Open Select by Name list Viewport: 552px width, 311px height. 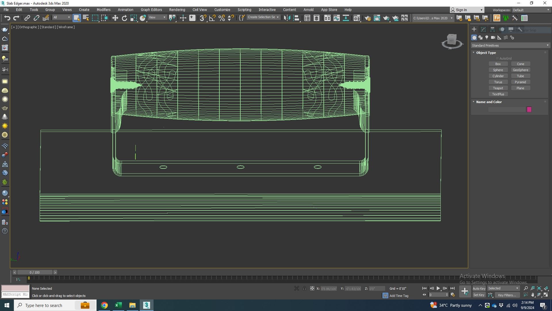[86, 18]
